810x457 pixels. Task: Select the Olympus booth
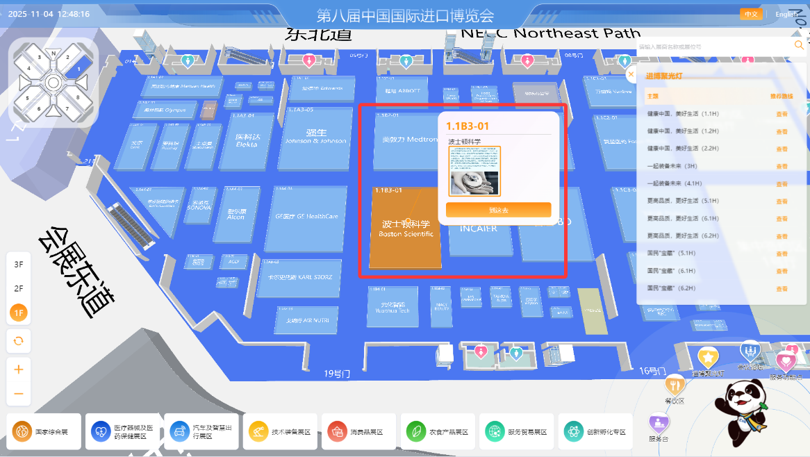point(165,110)
